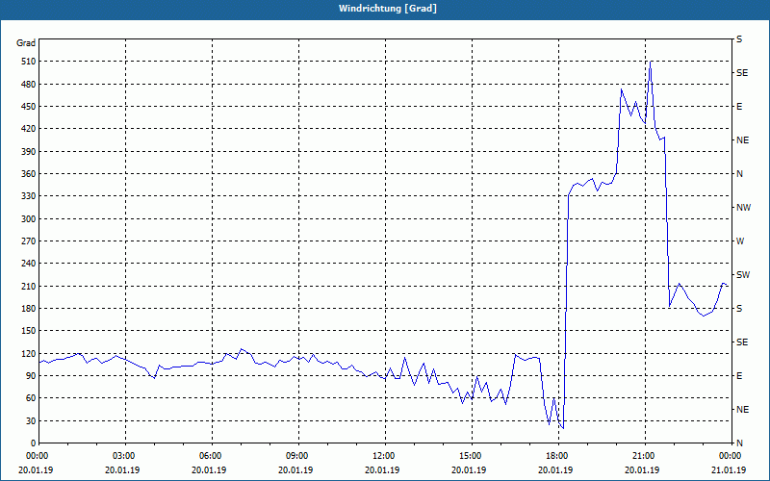The image size is (770, 481).
Task: Click the 21:00 time axis label
Action: point(645,456)
